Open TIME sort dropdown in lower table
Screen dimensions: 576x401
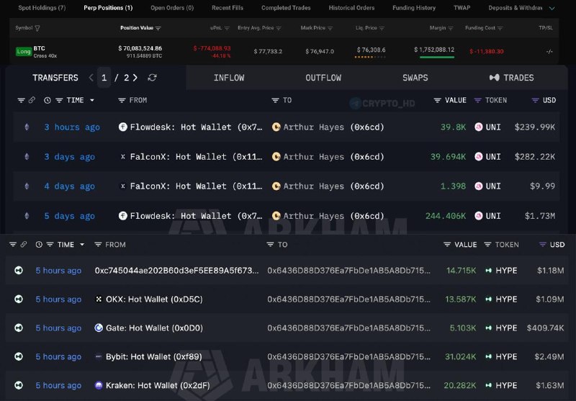coord(82,245)
